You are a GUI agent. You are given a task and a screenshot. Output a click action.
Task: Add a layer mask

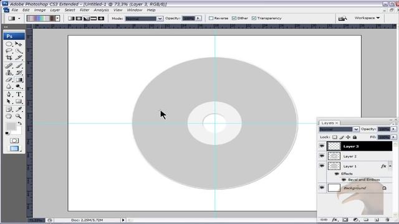pyautogui.click(x=345, y=220)
